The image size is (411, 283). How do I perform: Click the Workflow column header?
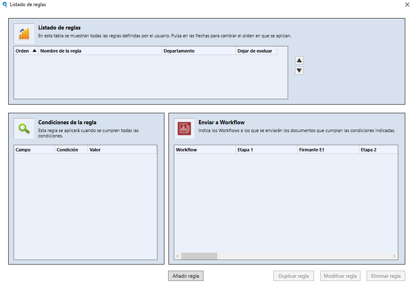click(205, 150)
